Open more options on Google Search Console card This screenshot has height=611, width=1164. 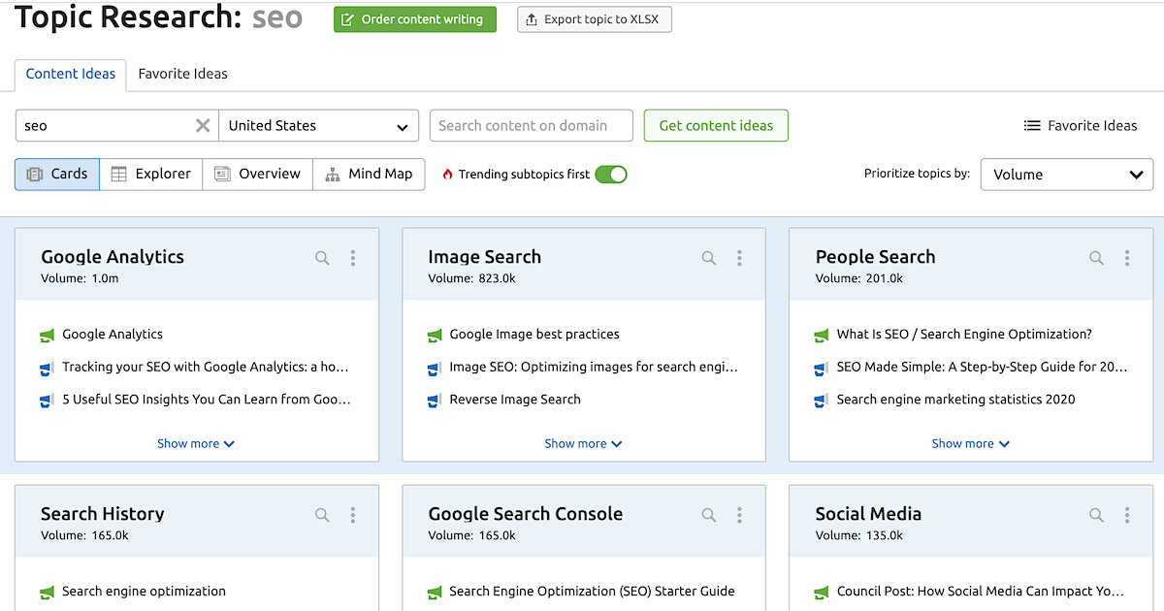pos(739,515)
